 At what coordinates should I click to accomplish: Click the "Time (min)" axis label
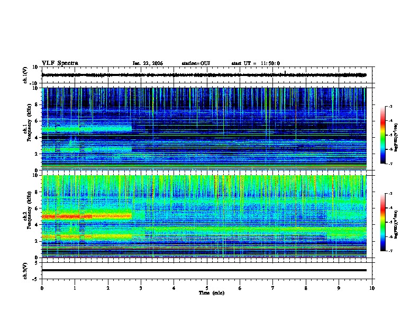click(212, 293)
